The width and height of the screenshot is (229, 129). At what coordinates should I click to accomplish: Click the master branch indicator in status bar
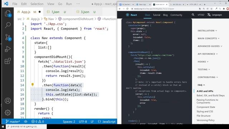pyautogui.click(x=13, y=121)
